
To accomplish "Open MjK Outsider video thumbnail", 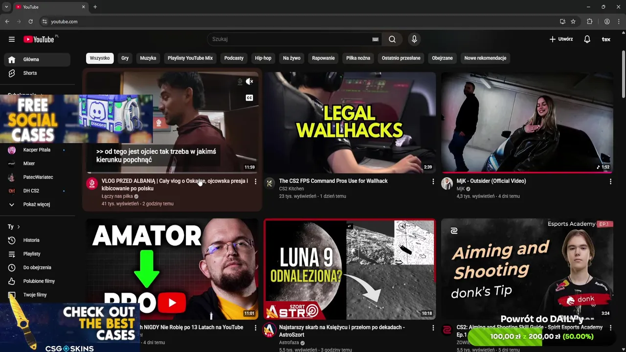I will (527, 123).
